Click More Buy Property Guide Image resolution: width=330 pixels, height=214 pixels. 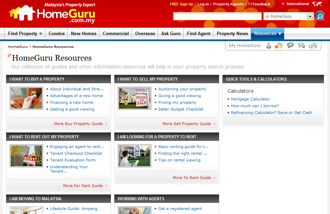click(x=78, y=124)
